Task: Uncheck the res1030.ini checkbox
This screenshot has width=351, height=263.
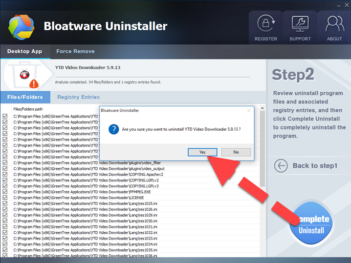Action: [5, 221]
